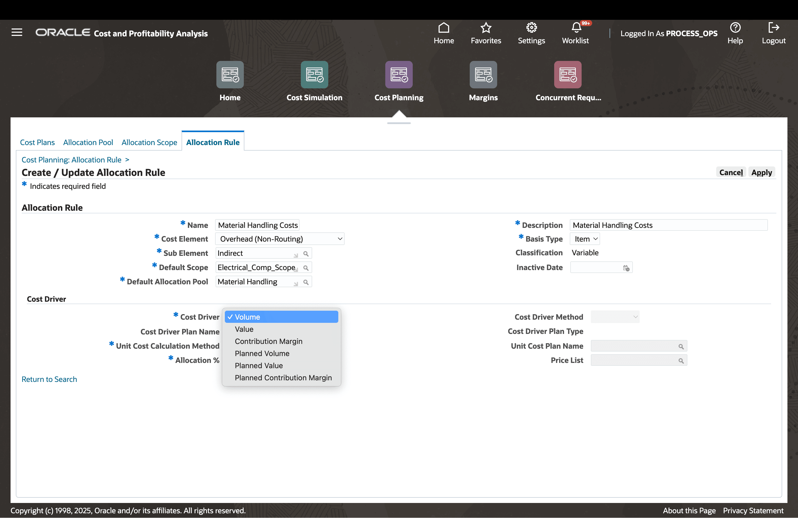Expand the Cost Element dropdown
The image size is (798, 518).
(280, 239)
